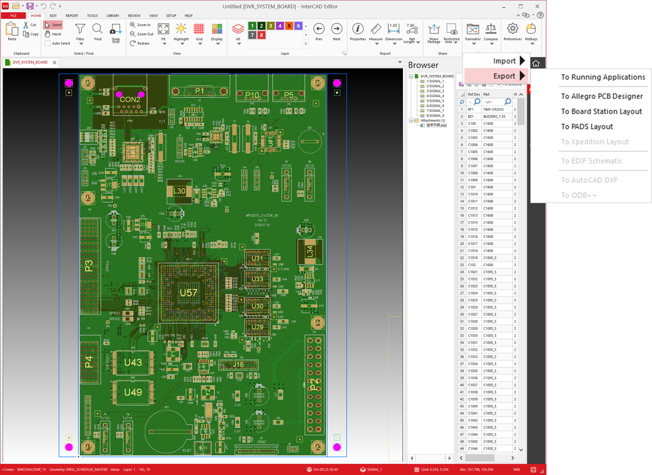
Task: Click the parts table horizontal scrollbar thumb
Action: point(480,458)
